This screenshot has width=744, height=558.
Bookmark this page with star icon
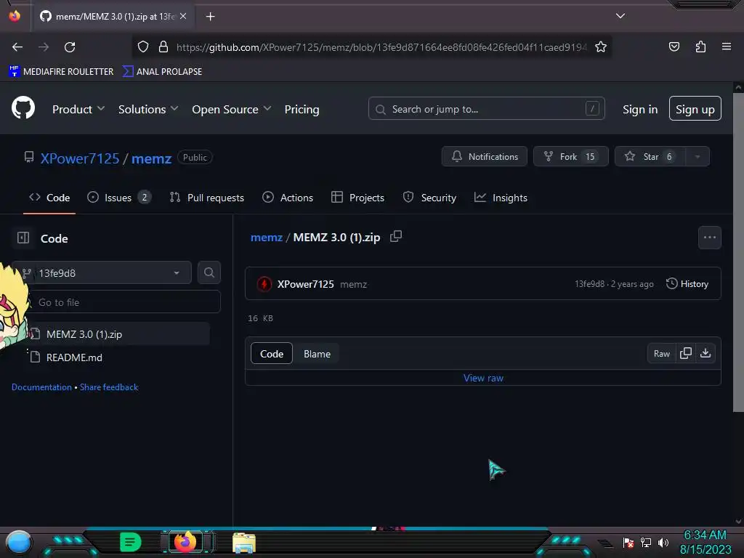pos(601,46)
